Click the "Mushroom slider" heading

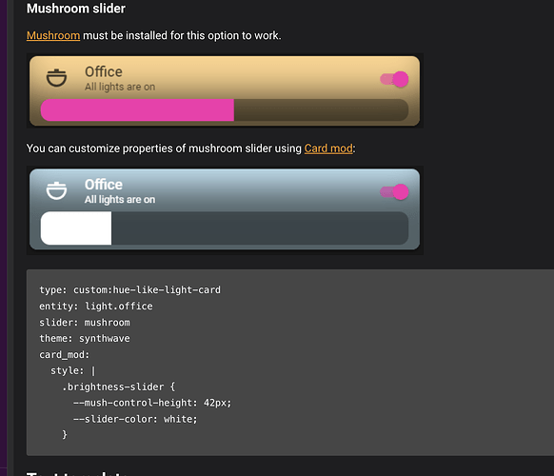pyautogui.click(x=76, y=9)
